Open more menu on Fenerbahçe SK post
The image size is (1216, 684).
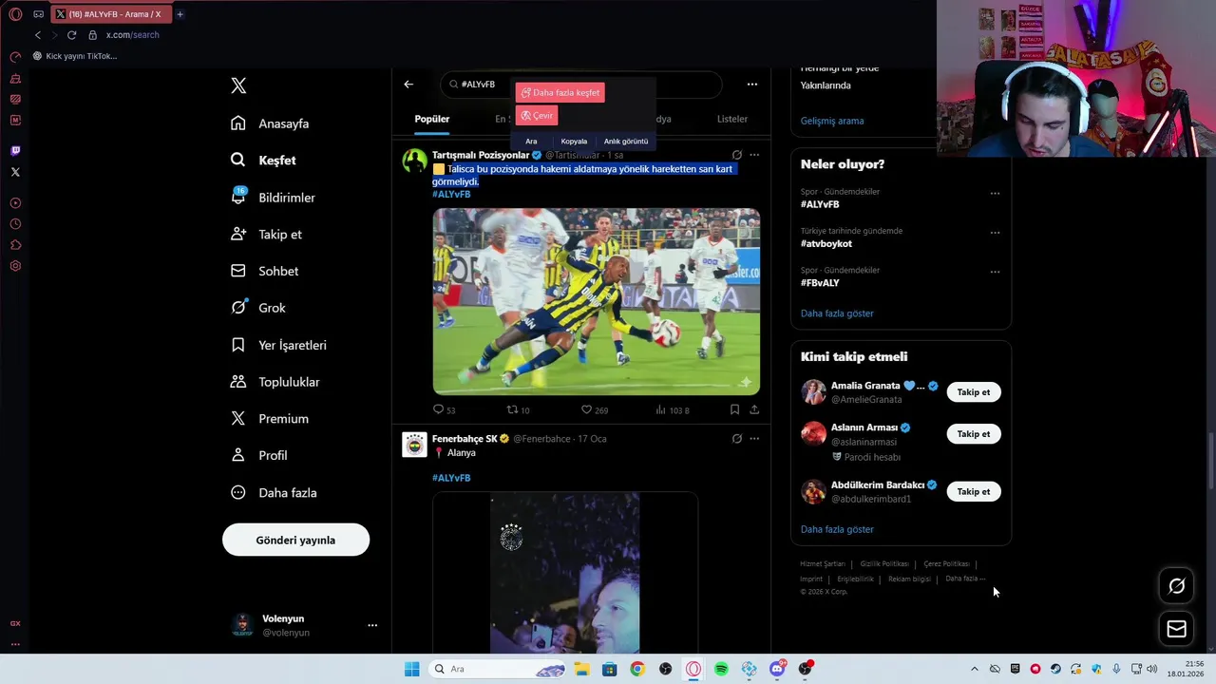pyautogui.click(x=754, y=439)
